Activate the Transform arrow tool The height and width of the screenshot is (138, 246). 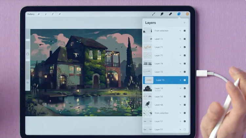point(60,14)
